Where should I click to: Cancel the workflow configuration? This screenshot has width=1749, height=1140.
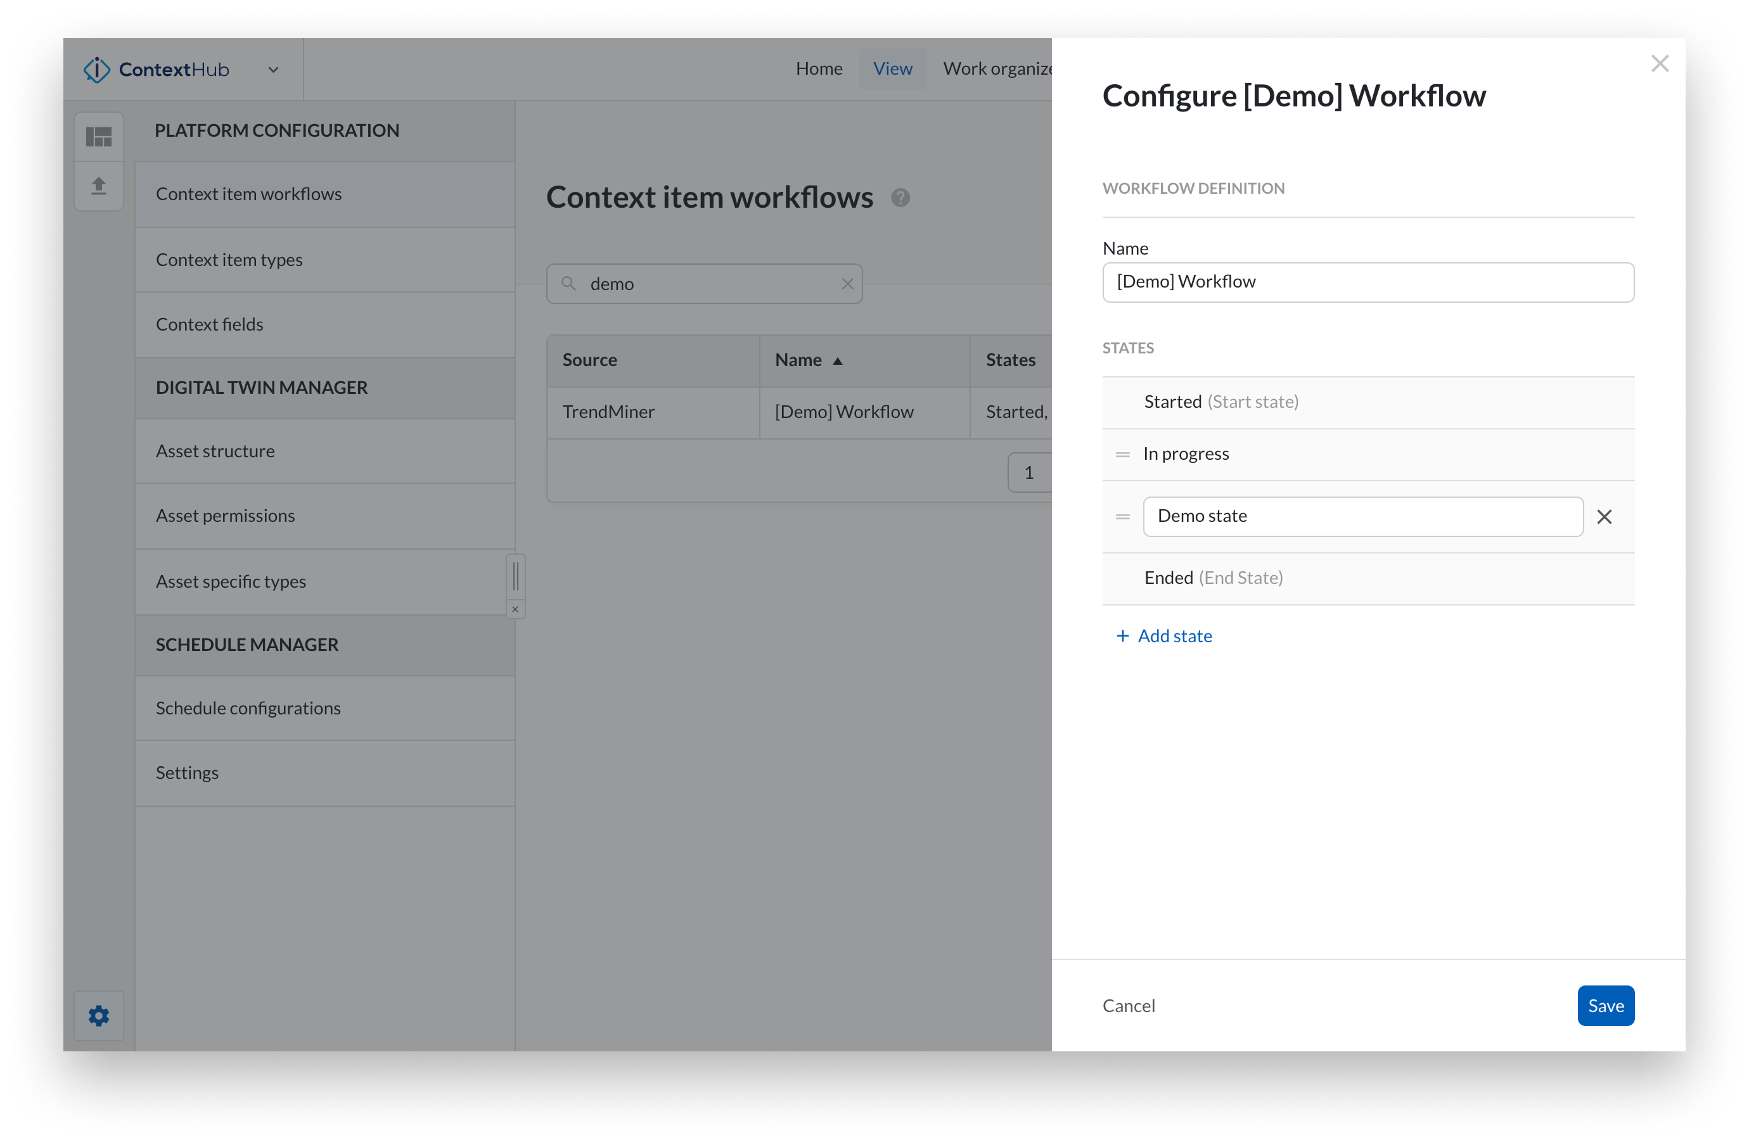click(x=1129, y=1006)
